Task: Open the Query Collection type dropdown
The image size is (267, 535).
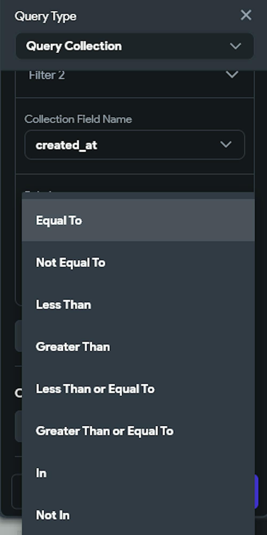Action: pos(135,46)
